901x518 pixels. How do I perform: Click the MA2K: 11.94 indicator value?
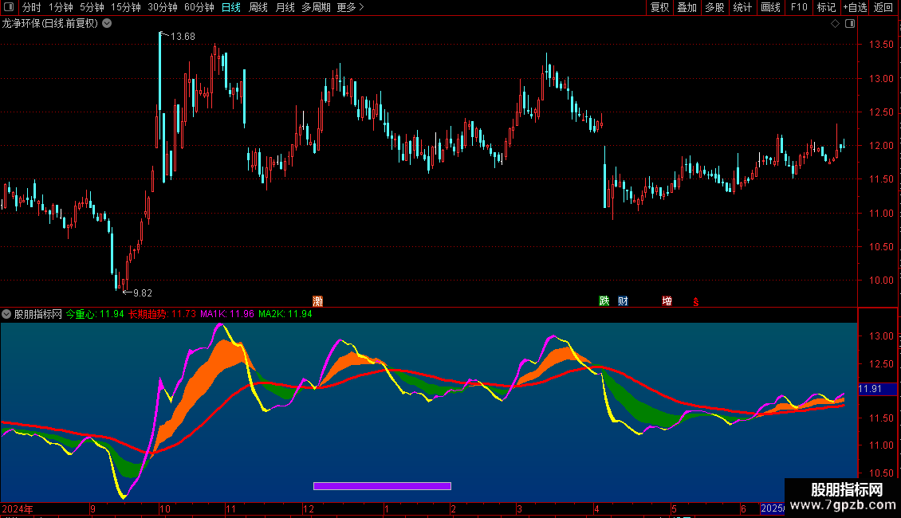(x=285, y=314)
